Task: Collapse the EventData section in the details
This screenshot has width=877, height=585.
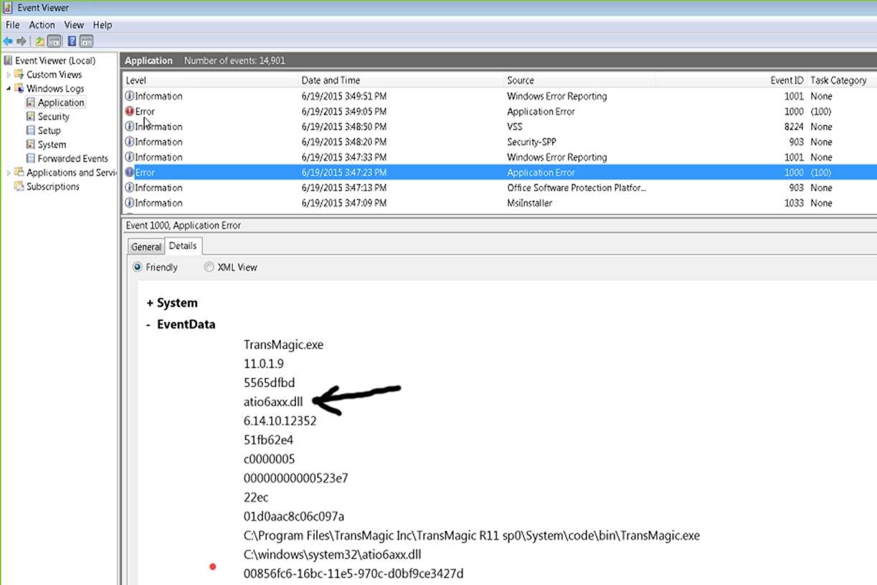Action: [149, 325]
